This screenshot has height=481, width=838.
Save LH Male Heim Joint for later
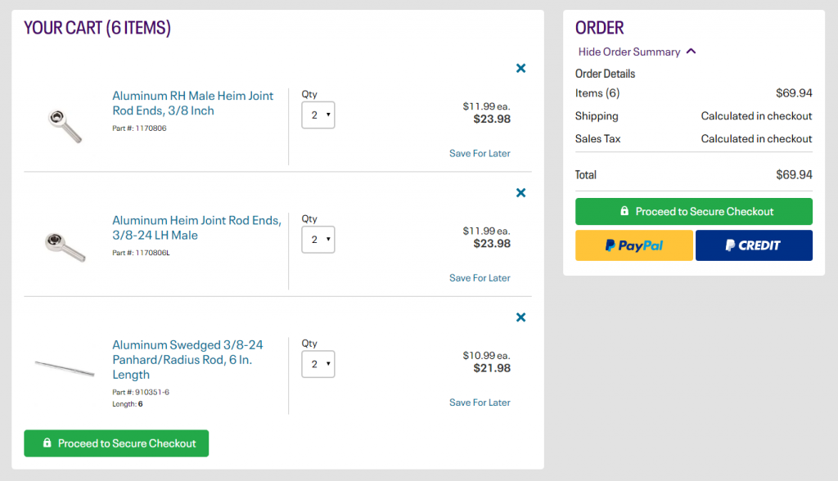(x=480, y=277)
